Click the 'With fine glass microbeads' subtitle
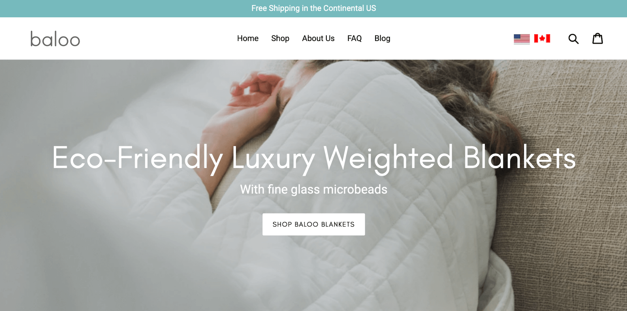 (x=313, y=189)
